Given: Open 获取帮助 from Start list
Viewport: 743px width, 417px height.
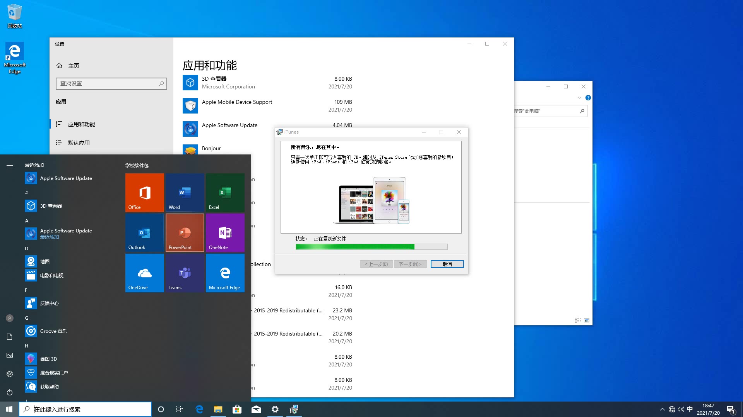Looking at the screenshot, I should pos(70,386).
